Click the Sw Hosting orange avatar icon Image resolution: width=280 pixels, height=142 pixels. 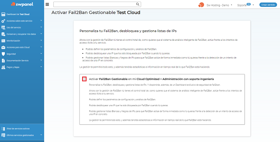click(201, 5)
